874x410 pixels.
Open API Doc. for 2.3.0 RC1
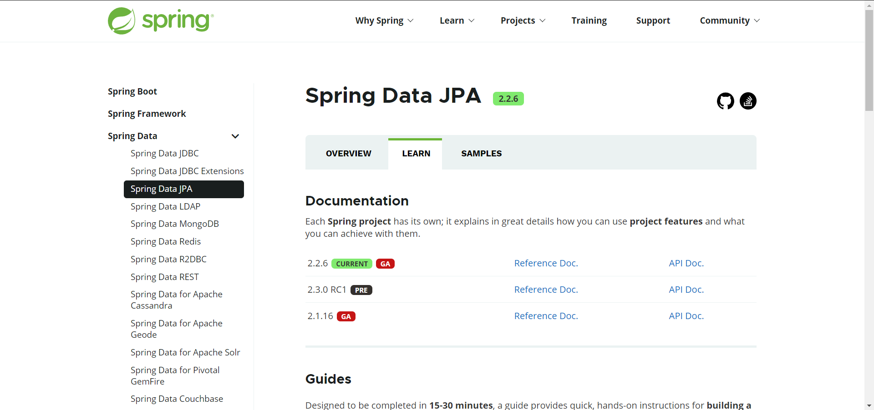(686, 290)
